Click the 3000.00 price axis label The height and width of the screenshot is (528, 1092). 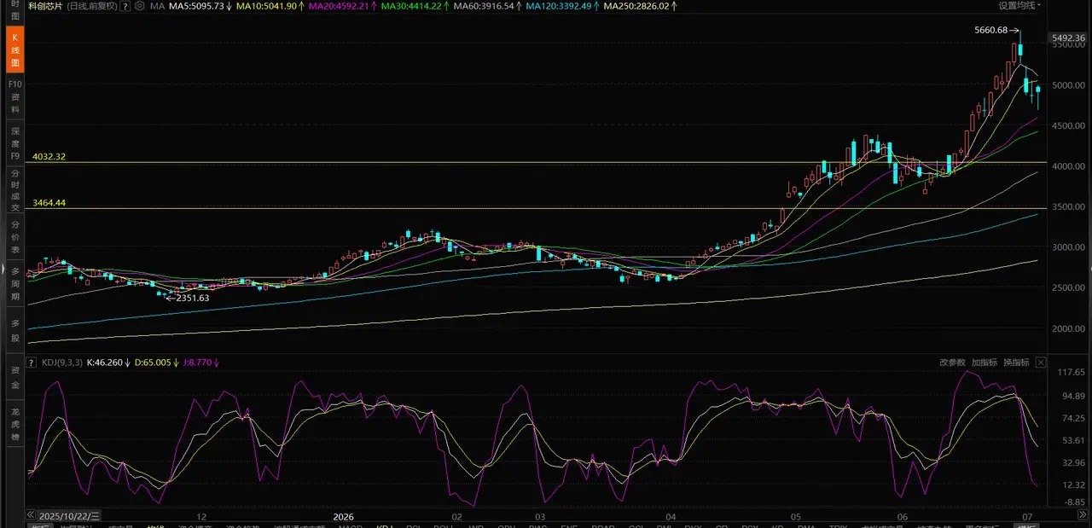pyautogui.click(x=1068, y=247)
